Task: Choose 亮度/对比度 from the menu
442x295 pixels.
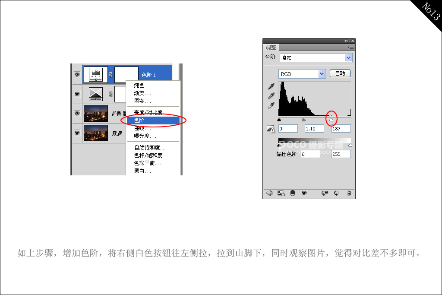Action: click(153, 113)
